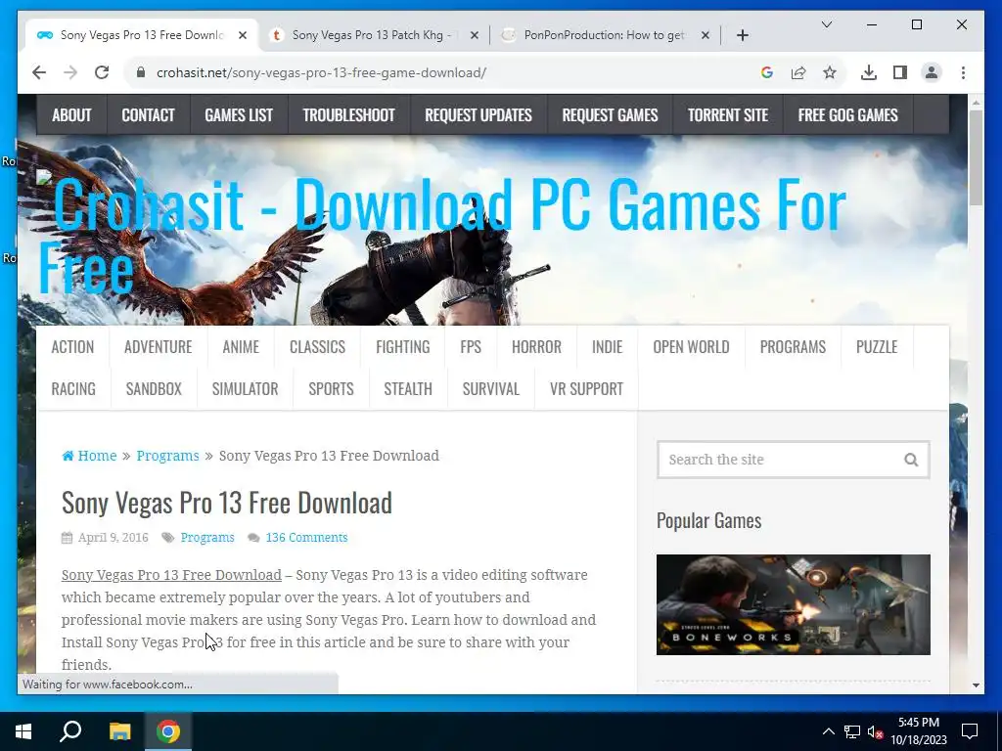Select the OPEN WORLD category
This screenshot has width=1002, height=751.
pos(692,347)
